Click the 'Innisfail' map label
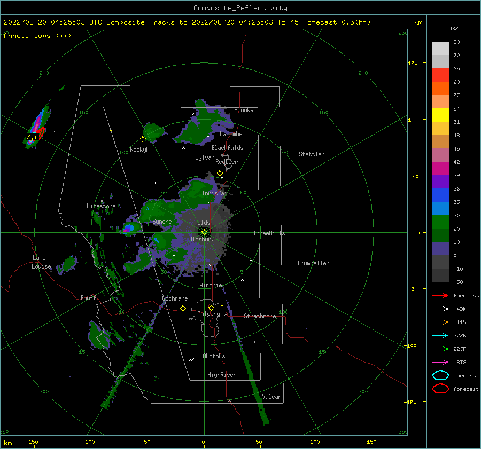 pyautogui.click(x=216, y=193)
